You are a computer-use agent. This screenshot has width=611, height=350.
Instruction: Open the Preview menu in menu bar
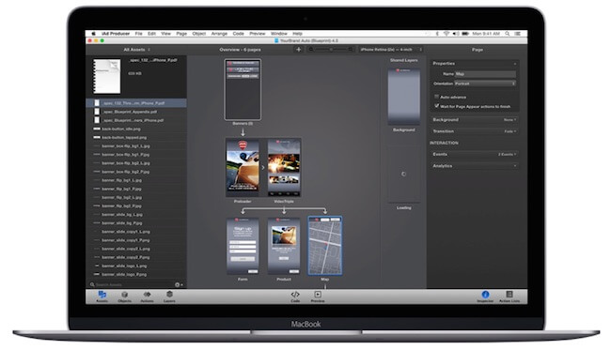258,34
